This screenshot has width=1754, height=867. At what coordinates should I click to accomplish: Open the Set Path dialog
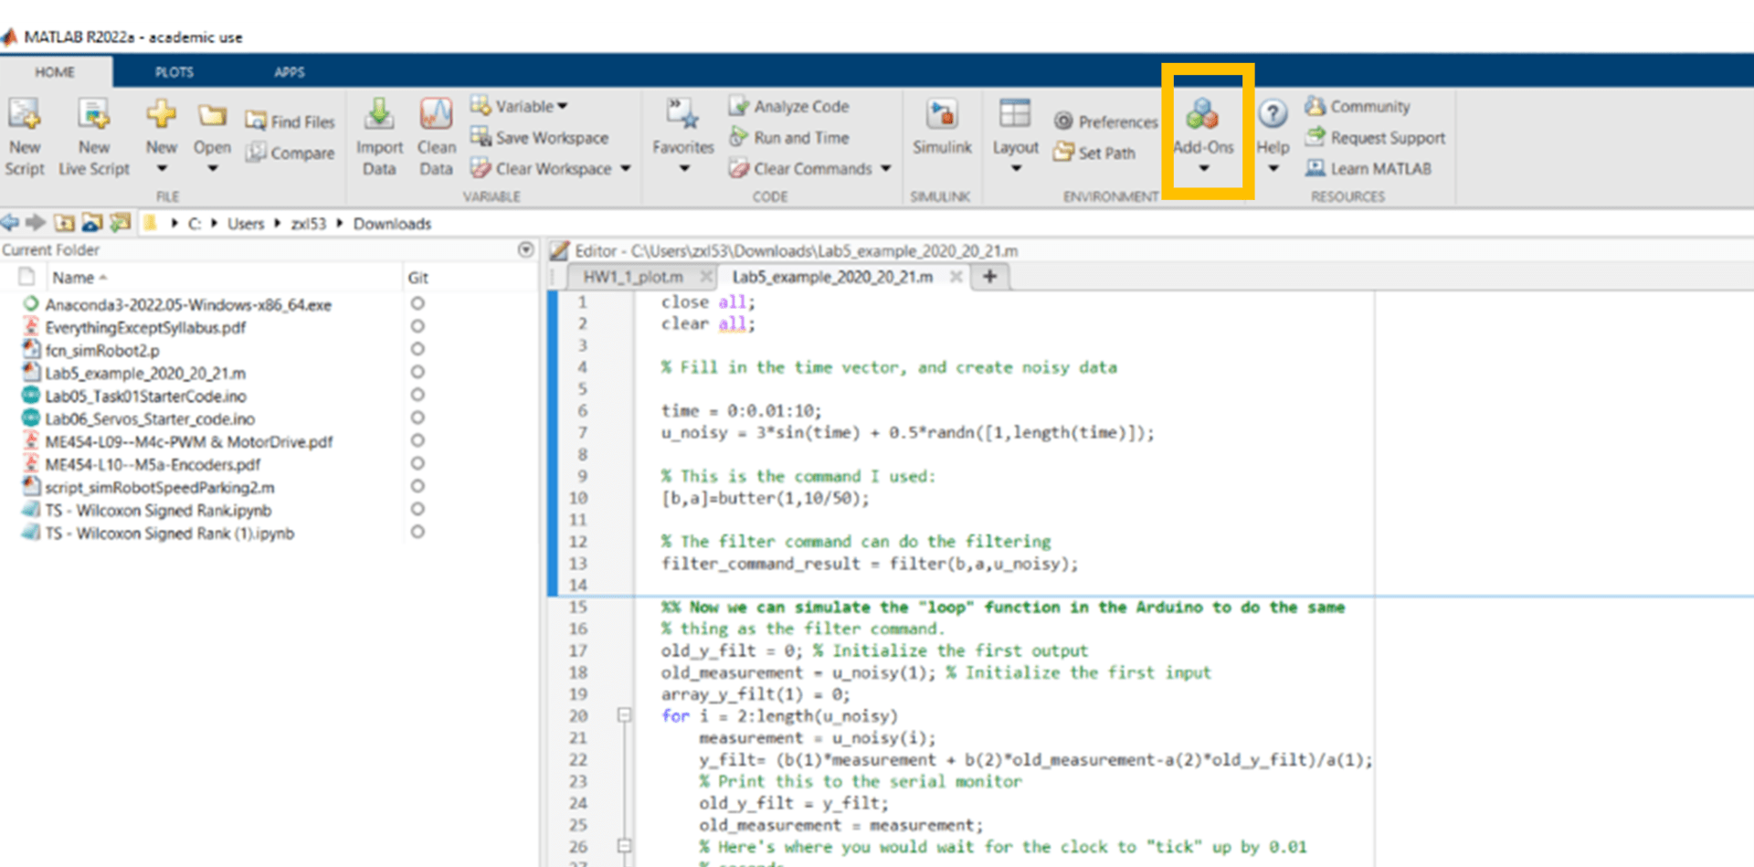pyautogui.click(x=1096, y=153)
